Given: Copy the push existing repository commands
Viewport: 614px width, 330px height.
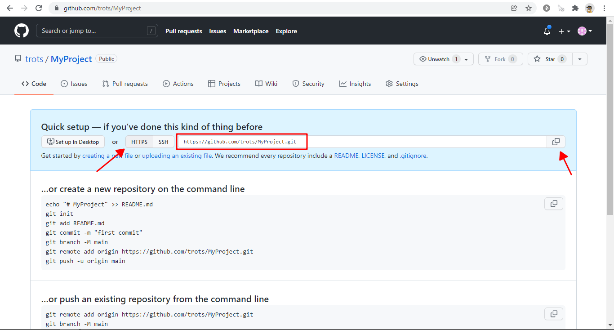Looking at the screenshot, I should coord(554,314).
